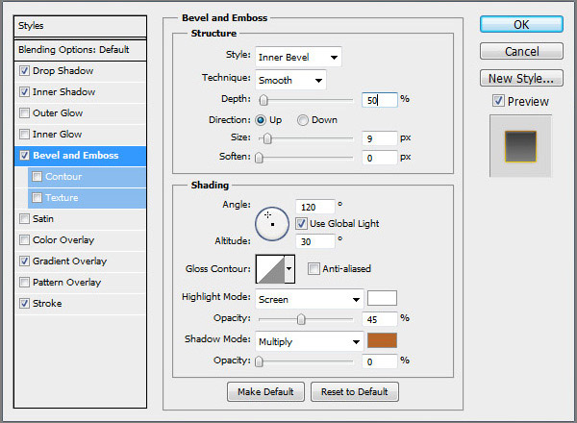Open the Technique dropdown showing Smooth
Image resolution: width=577 pixels, height=423 pixels.
click(x=290, y=79)
